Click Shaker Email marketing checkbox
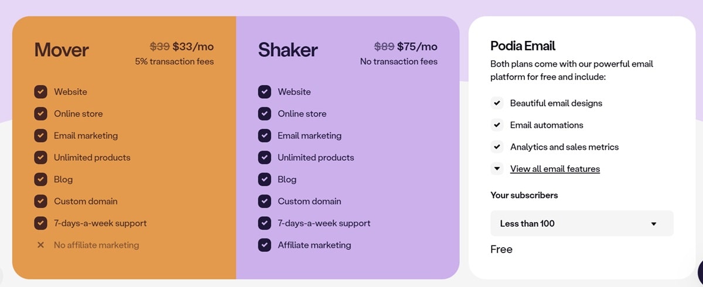The height and width of the screenshot is (287, 703). pos(264,136)
